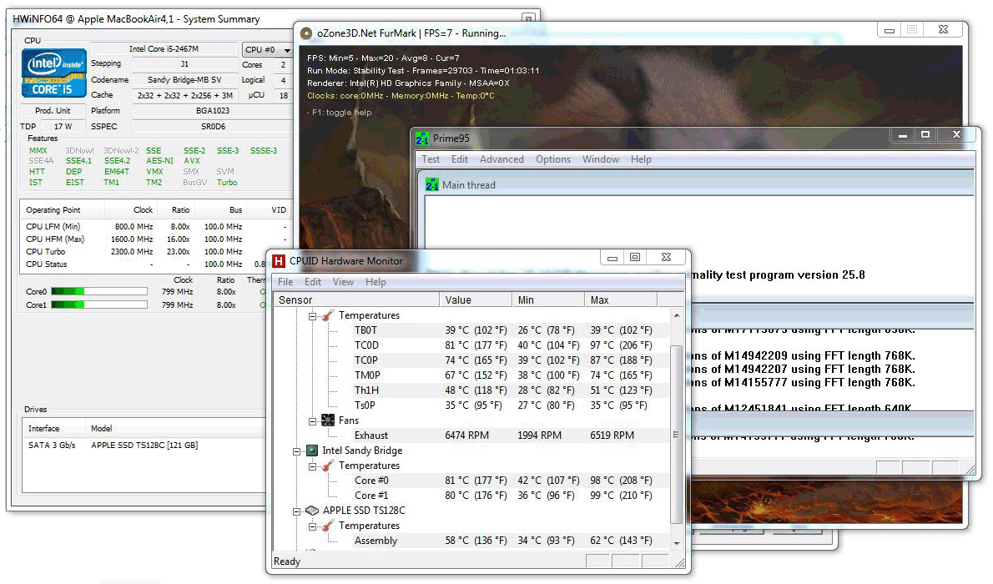Image resolution: width=993 pixels, height=584 pixels.
Task: Click the Prime95 title bar icon
Action: (422, 138)
